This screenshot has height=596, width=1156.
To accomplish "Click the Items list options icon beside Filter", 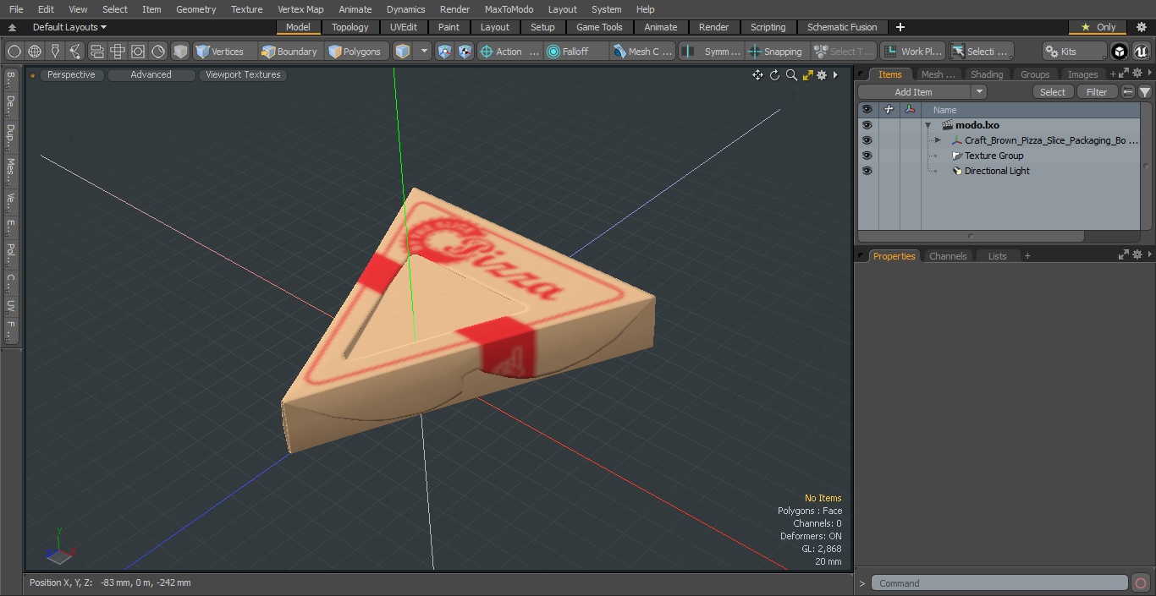I will tap(1128, 92).
